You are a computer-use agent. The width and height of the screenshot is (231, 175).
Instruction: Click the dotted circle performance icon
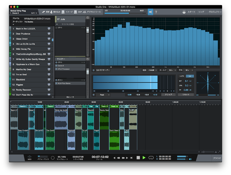53,158
